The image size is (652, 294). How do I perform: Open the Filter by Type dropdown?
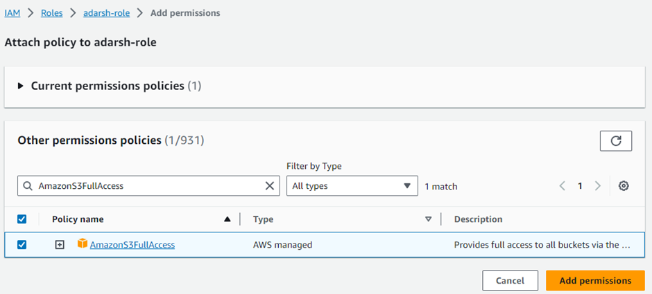352,186
